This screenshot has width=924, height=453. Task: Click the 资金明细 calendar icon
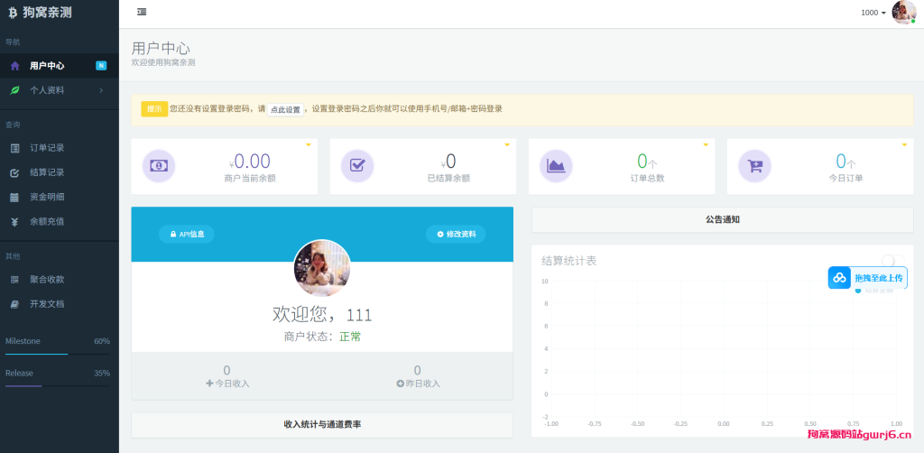(14, 197)
